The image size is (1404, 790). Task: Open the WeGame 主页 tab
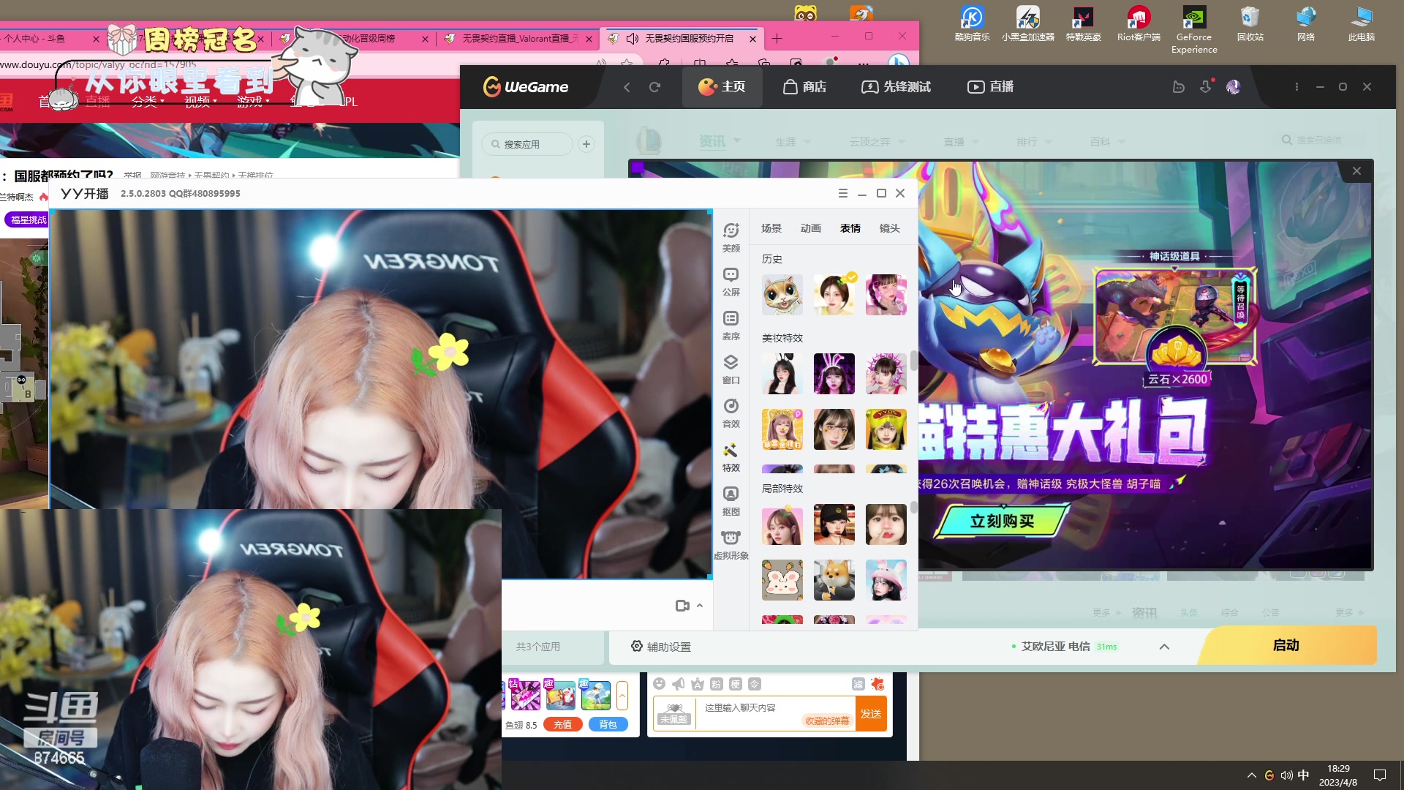pyautogui.click(x=722, y=87)
